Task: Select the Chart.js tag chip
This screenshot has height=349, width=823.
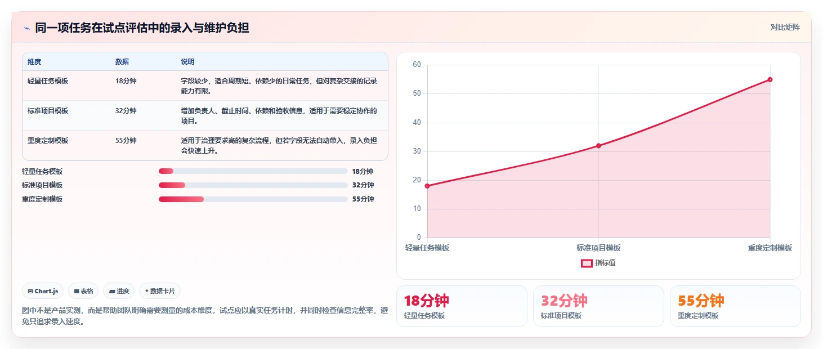Action: (x=43, y=291)
